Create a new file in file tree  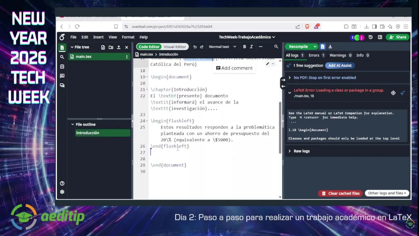tap(103, 47)
